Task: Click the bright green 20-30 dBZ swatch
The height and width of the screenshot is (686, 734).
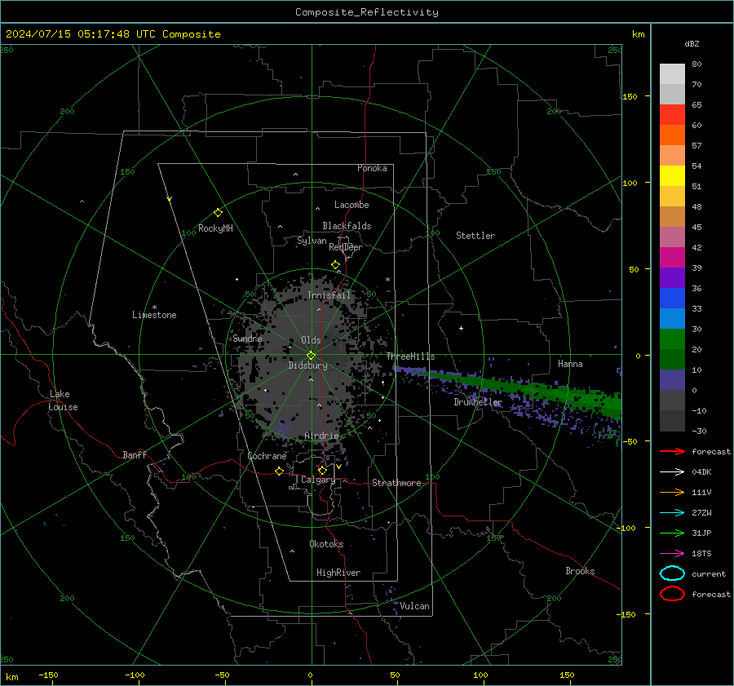Action: tap(672, 339)
